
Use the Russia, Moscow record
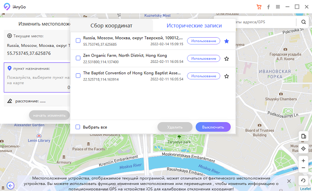click(204, 41)
